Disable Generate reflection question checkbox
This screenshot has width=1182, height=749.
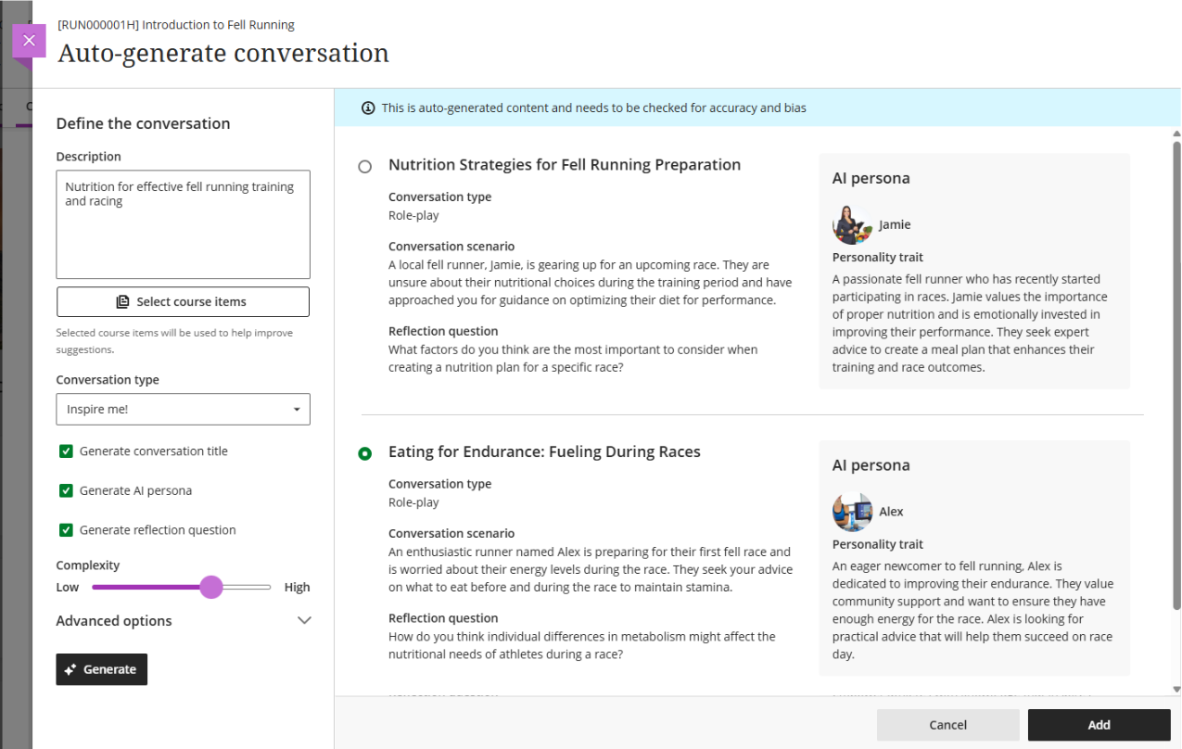click(66, 530)
